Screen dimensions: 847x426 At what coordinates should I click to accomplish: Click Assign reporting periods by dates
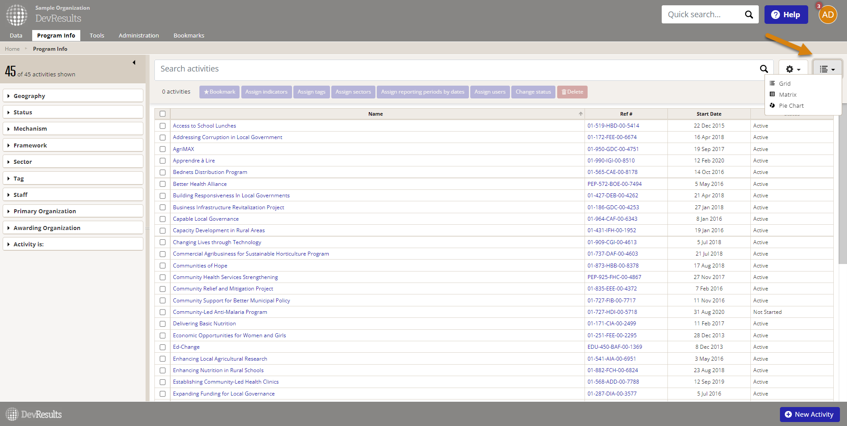[423, 92]
